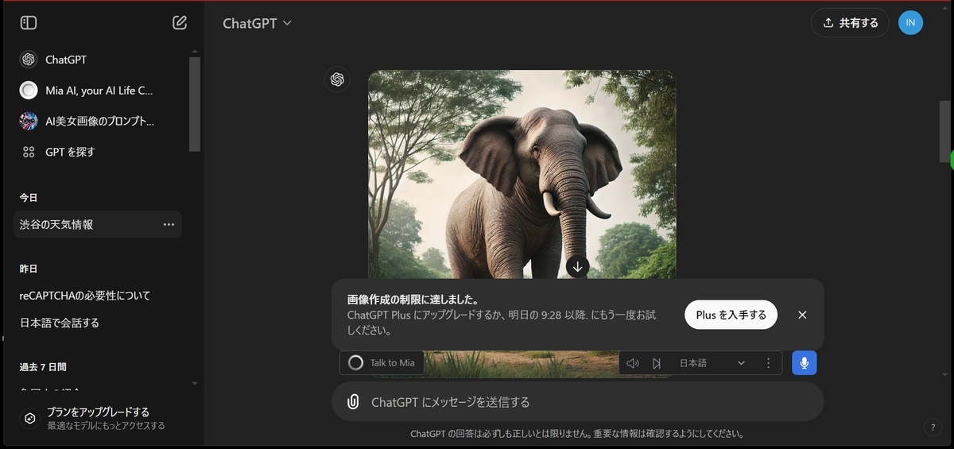This screenshot has height=449, width=954.
Task: Click the ChatGPT assistant logo beside image
Action: point(337,79)
